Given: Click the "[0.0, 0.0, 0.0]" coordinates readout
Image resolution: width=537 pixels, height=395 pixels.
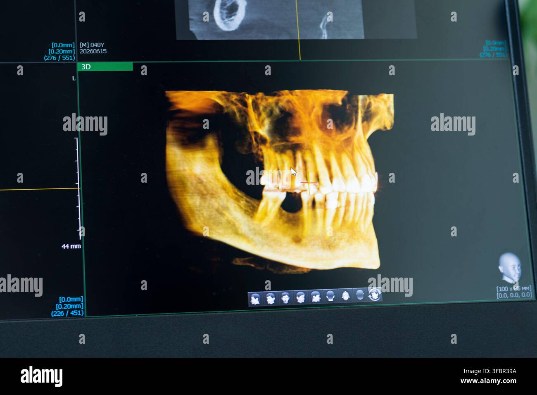Looking at the screenshot, I should click(514, 295).
